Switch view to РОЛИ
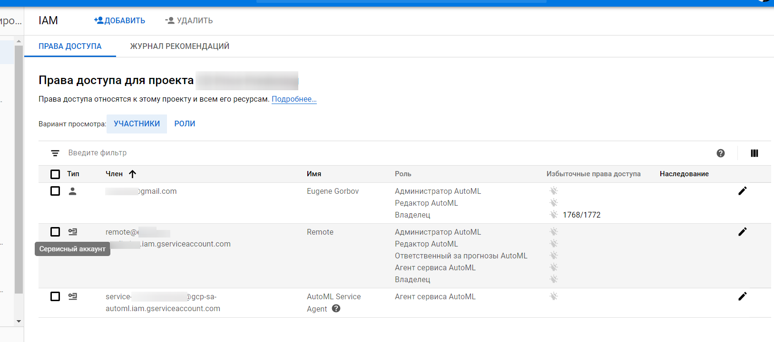Viewport: 774px width, 342px height. (185, 123)
